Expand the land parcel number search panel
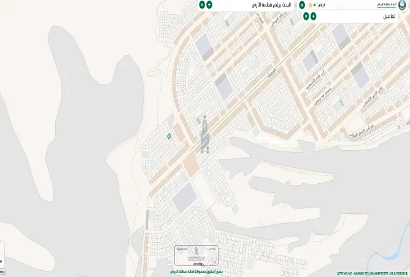 coord(209,5)
